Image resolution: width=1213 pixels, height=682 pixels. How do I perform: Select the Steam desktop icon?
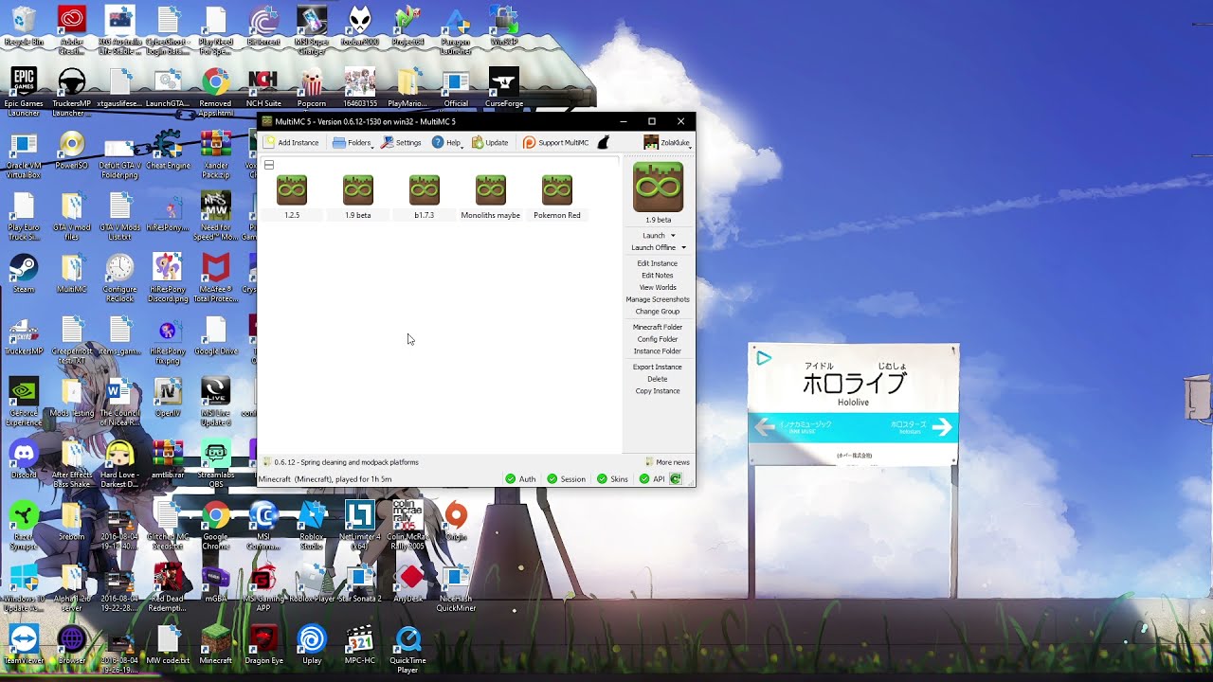24,274
